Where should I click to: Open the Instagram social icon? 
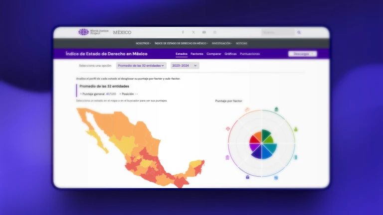[x=215, y=32]
